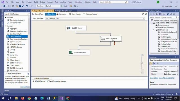Screen dimensions: 180x101
Task: Open the Package Explorer tab
Action: tap(91, 14)
